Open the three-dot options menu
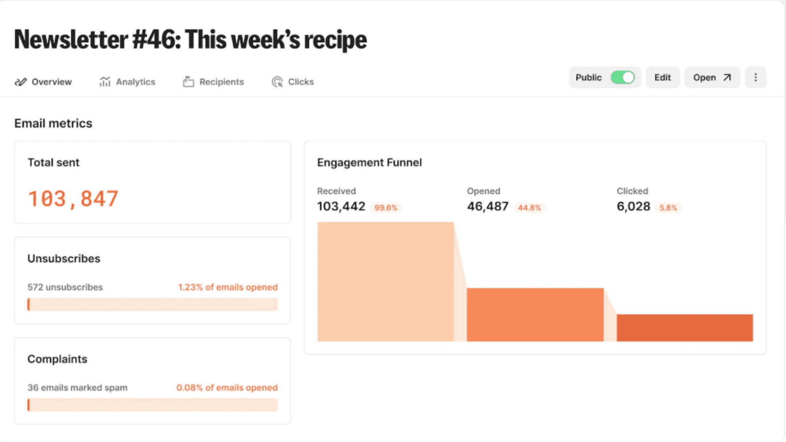Screen dimensions: 786x442 (755, 77)
